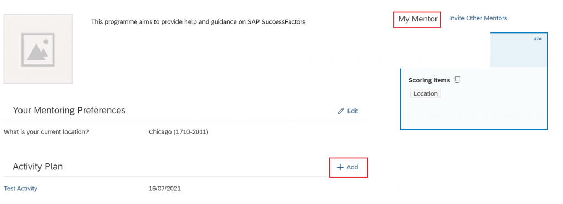The width and height of the screenshot is (563, 204).
Task: Click the 16/07/2021 activity date
Action: 165,188
